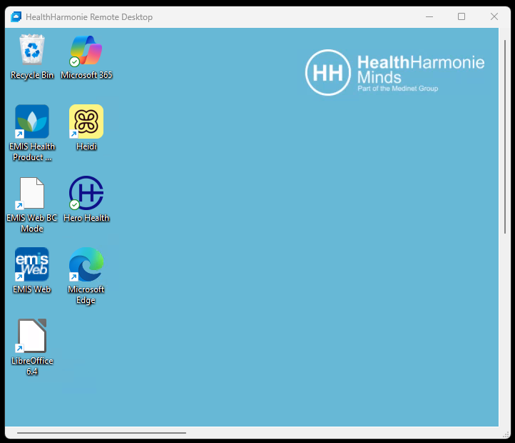Click the "Hero Health" label text
This screenshot has width=515, height=443.
[86, 218]
